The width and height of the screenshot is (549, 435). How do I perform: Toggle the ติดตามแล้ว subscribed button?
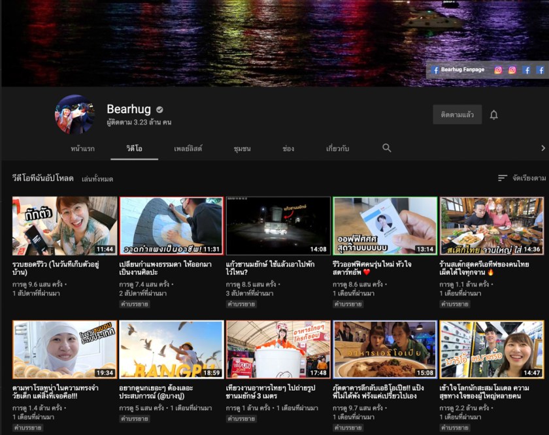click(457, 115)
